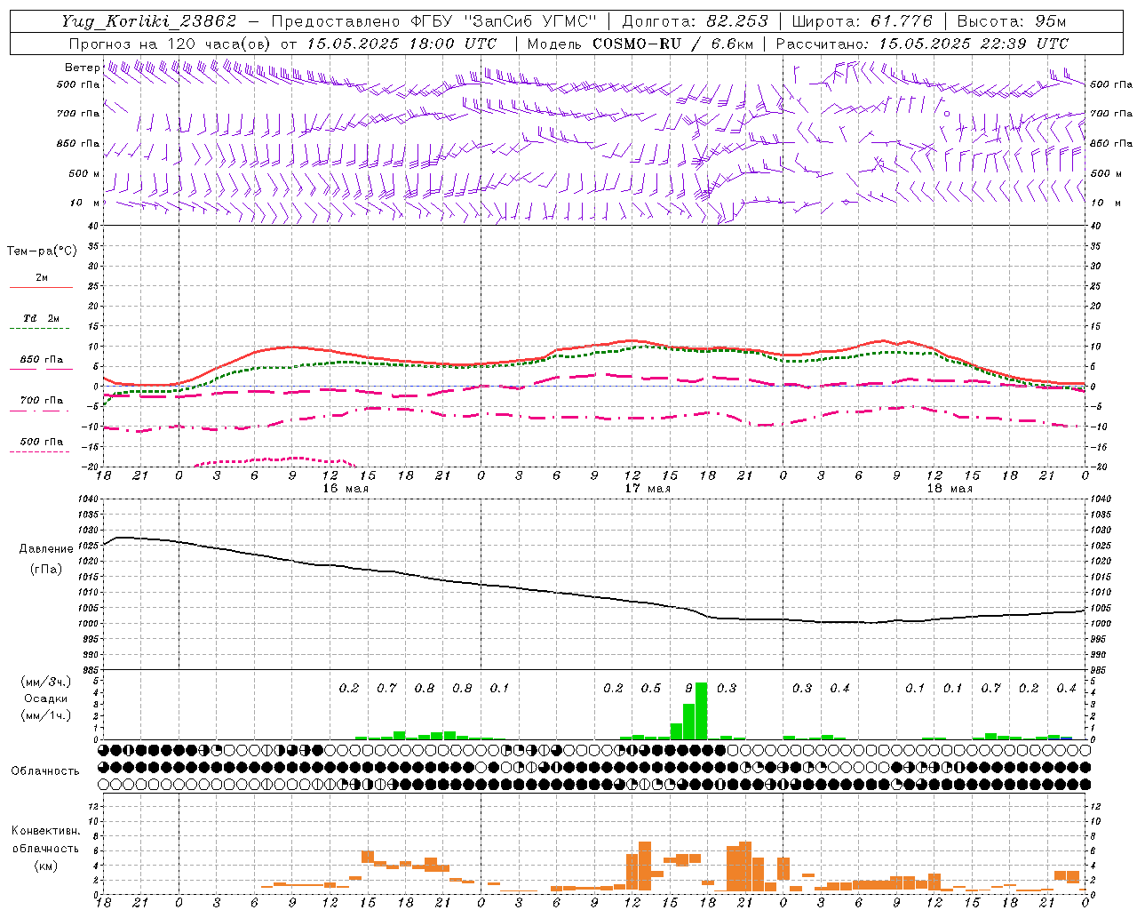The height and width of the screenshot is (910, 1137).
Task: Click the 0.5 precipitation total value
Action: [651, 689]
